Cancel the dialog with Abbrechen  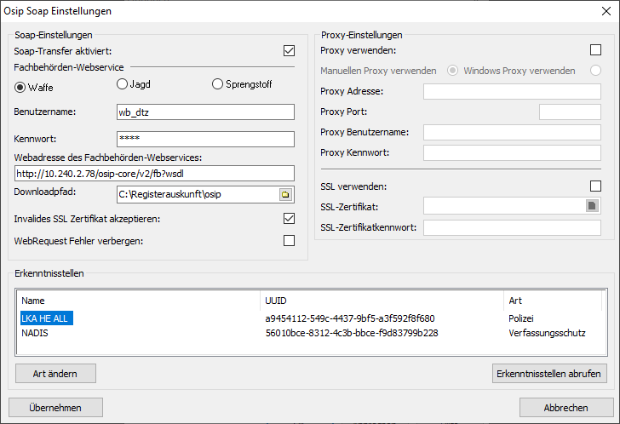[x=565, y=407]
